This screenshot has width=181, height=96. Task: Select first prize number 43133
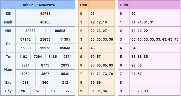coord(45,22)
